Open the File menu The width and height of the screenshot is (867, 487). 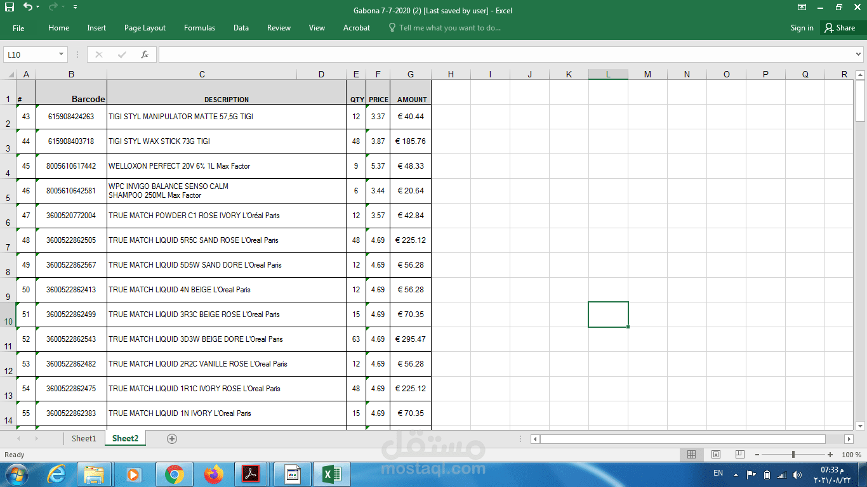pos(18,28)
